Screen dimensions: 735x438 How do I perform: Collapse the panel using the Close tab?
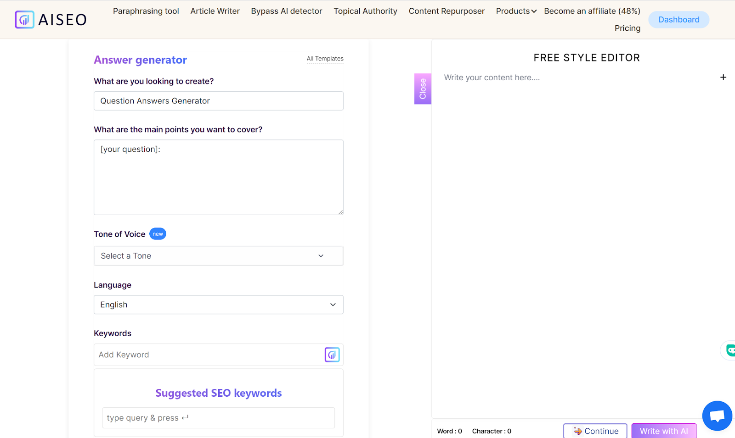click(423, 89)
